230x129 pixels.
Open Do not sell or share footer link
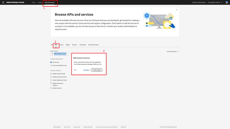point(107,127)
